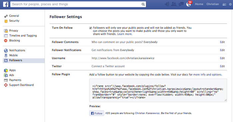
Task: Click the Support Dashboard lifebuoy icon
Action: coord(6,85)
